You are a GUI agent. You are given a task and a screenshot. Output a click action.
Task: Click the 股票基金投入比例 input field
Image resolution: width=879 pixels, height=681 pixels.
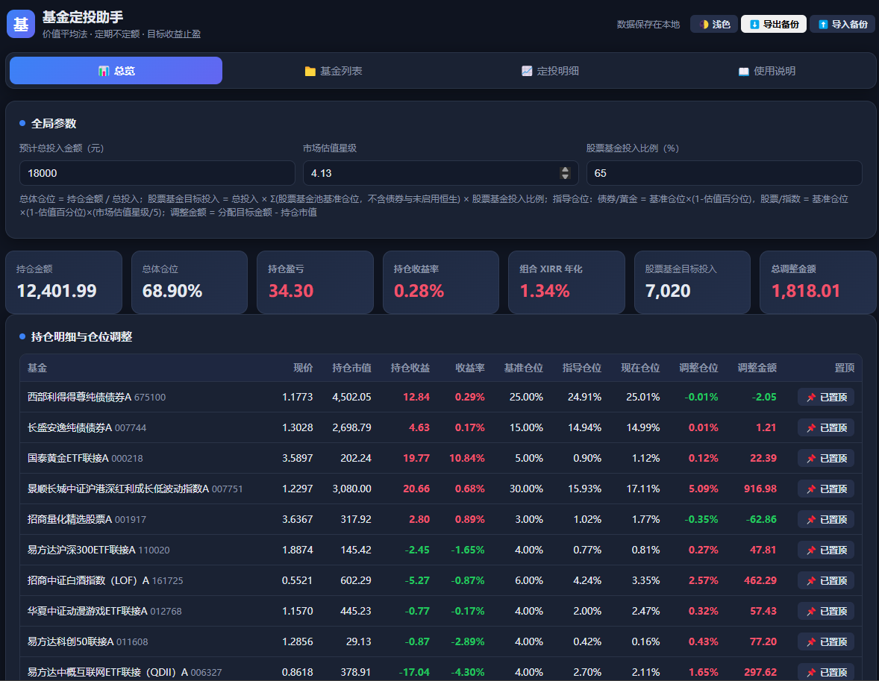coord(724,173)
